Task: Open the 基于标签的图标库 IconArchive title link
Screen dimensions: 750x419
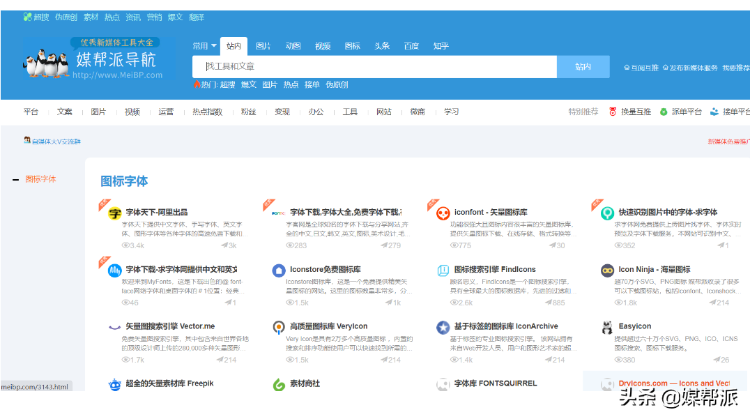Action: pos(506,326)
